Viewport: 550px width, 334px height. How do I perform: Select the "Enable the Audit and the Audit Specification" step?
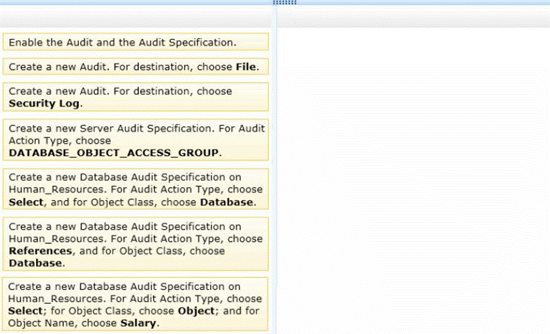[136, 42]
